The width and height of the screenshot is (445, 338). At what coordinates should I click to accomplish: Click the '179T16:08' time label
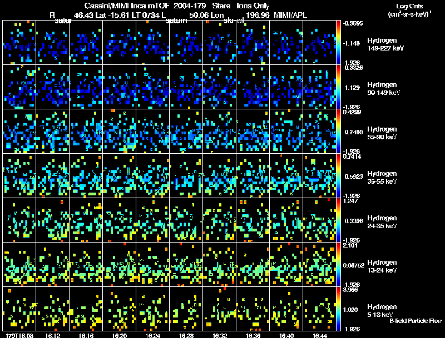pos(19,335)
